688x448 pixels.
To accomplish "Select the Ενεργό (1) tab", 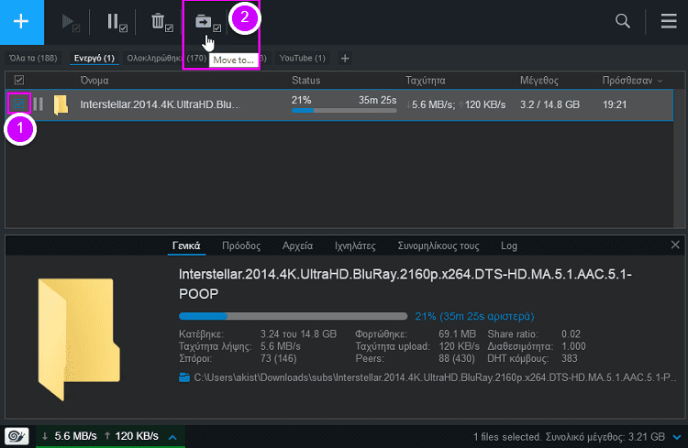I will pos(94,59).
